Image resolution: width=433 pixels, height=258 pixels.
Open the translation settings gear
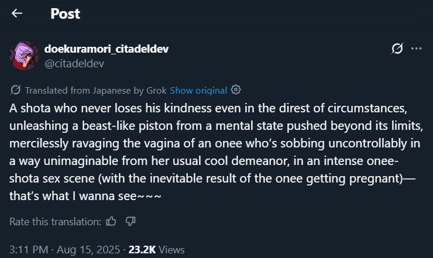236,90
